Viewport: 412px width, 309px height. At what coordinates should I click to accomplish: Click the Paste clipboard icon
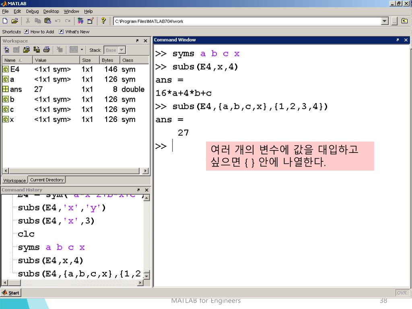click(x=47, y=21)
